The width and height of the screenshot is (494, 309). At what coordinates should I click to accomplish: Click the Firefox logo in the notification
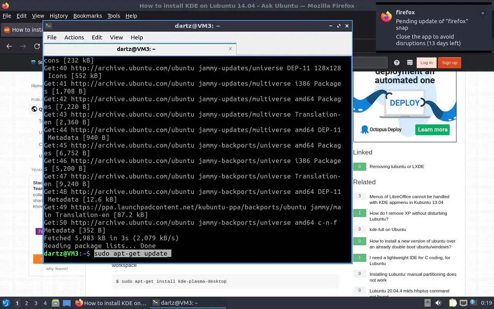386,17
